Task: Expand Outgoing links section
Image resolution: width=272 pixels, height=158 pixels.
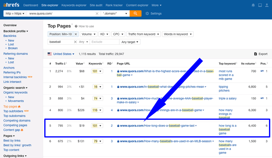Action: 15,156
